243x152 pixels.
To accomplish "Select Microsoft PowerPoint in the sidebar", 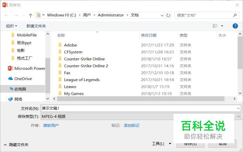I will click(x=26, y=68).
